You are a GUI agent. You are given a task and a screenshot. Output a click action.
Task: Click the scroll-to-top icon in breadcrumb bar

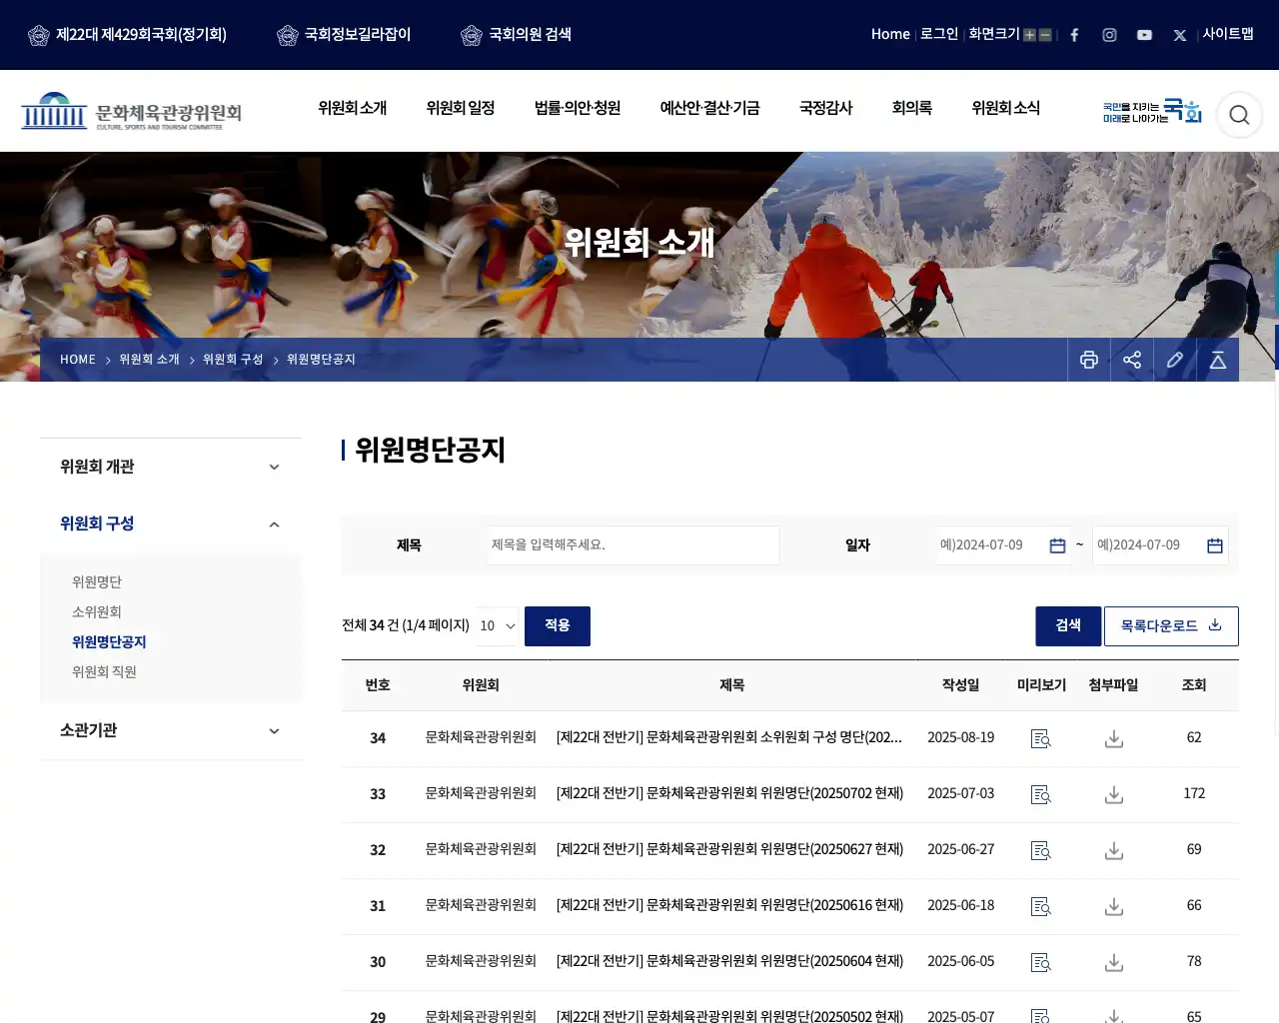(1218, 360)
